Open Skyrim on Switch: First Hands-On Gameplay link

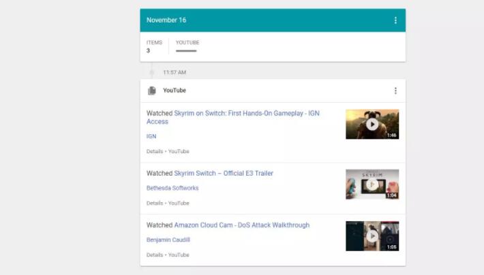232,118
